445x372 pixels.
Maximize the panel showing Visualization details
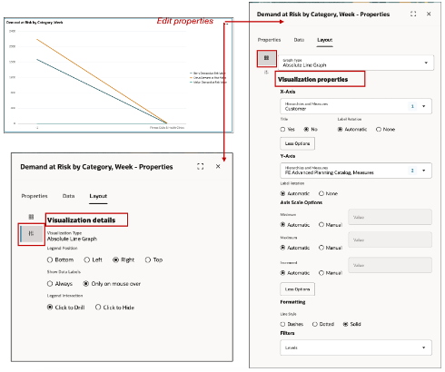pyautogui.click(x=201, y=166)
